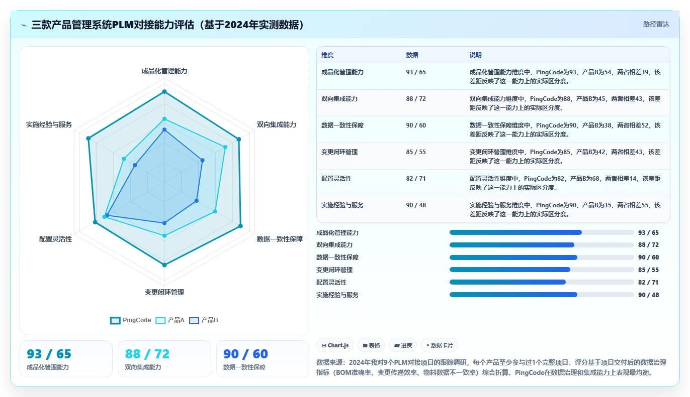Viewport: 690px width, 397px height.
Task: Click the 配置灵活性 description text in table
Action: click(x=565, y=183)
